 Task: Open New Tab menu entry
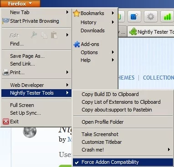click(x=36, y=12)
